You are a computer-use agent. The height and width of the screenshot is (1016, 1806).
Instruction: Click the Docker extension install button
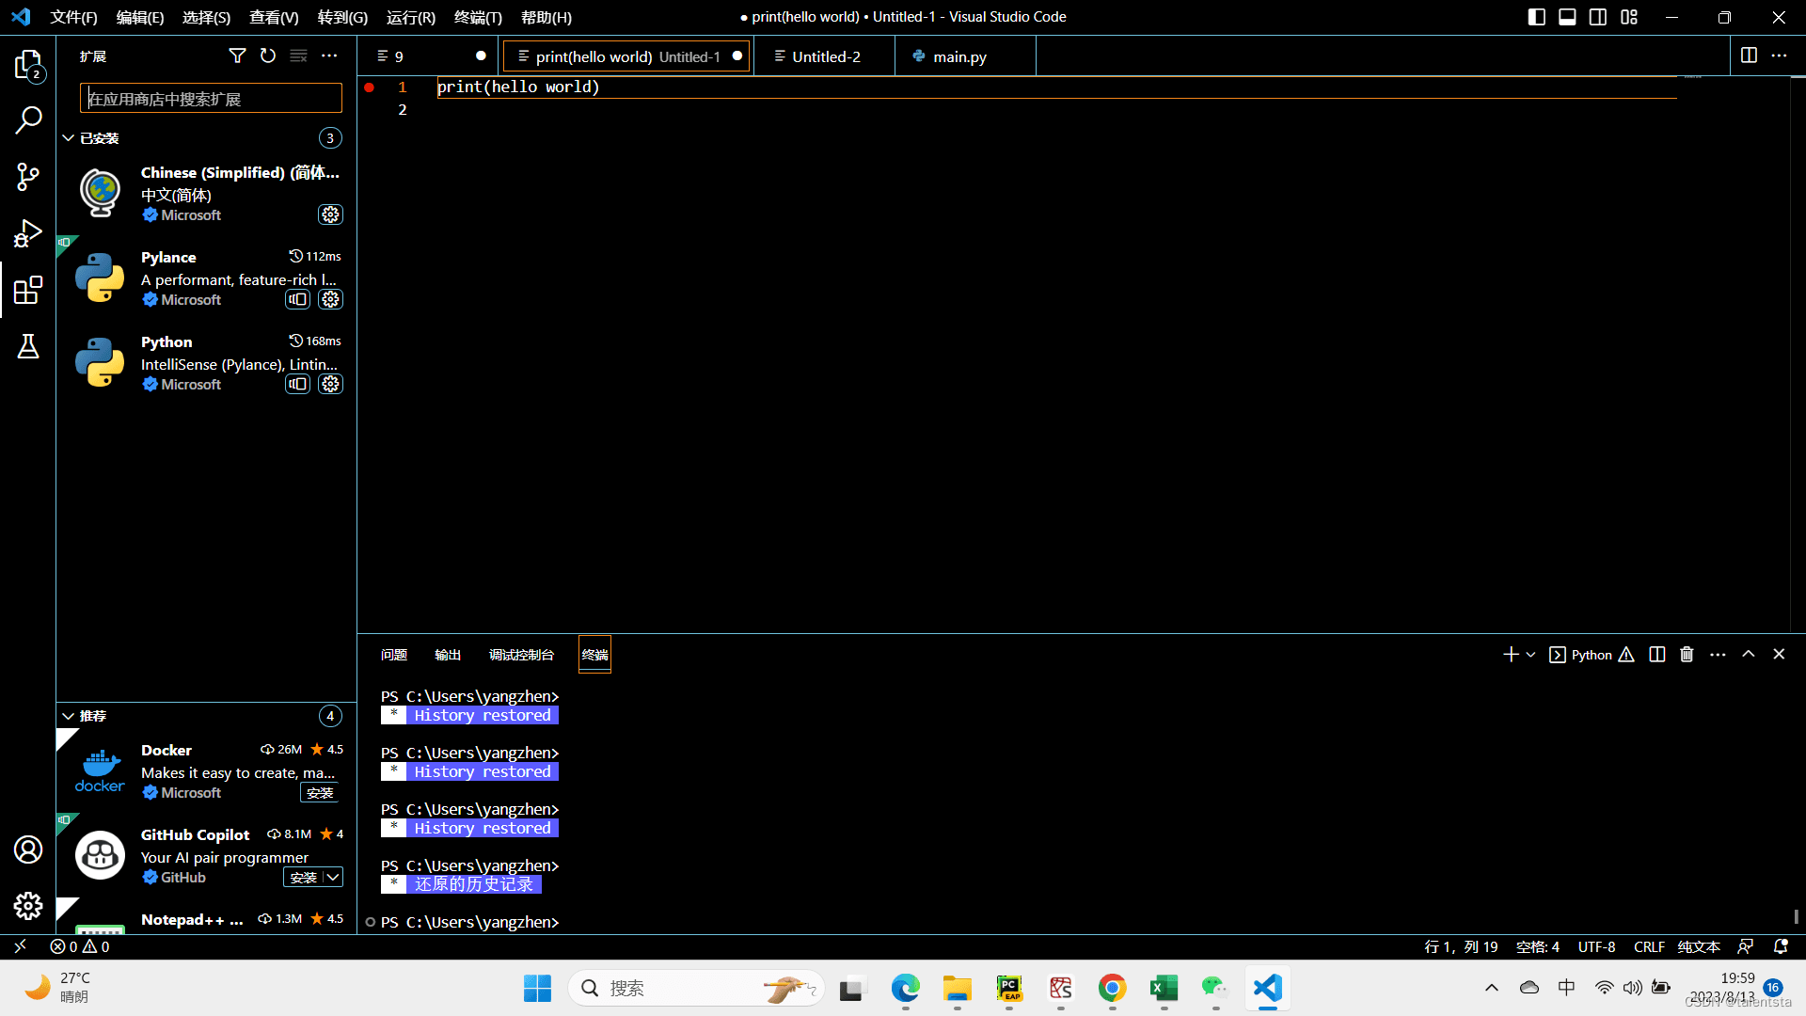320,793
